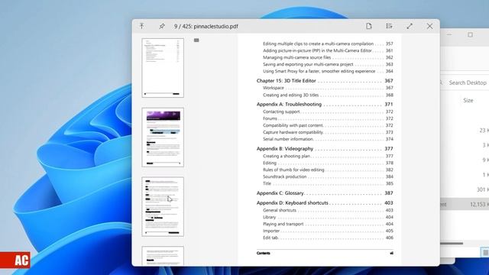The width and height of the screenshot is (489, 275).
Task: Select the 12,153 KB file row in Explorer
Action: click(465, 204)
